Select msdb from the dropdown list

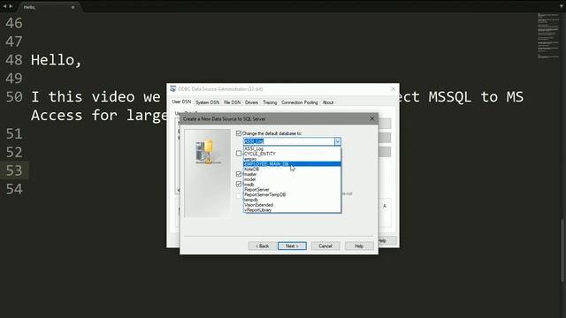click(292, 185)
